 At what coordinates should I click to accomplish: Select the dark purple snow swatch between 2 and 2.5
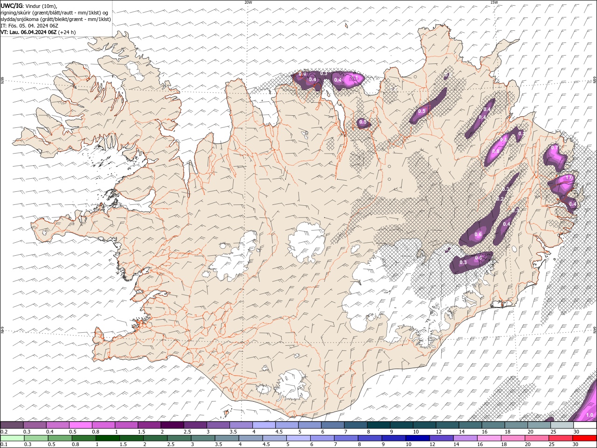[x=172, y=425]
